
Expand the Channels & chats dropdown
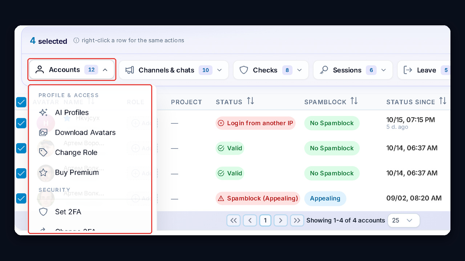tap(174, 70)
